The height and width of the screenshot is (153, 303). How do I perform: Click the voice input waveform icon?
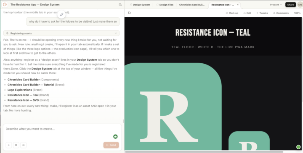(24, 145)
